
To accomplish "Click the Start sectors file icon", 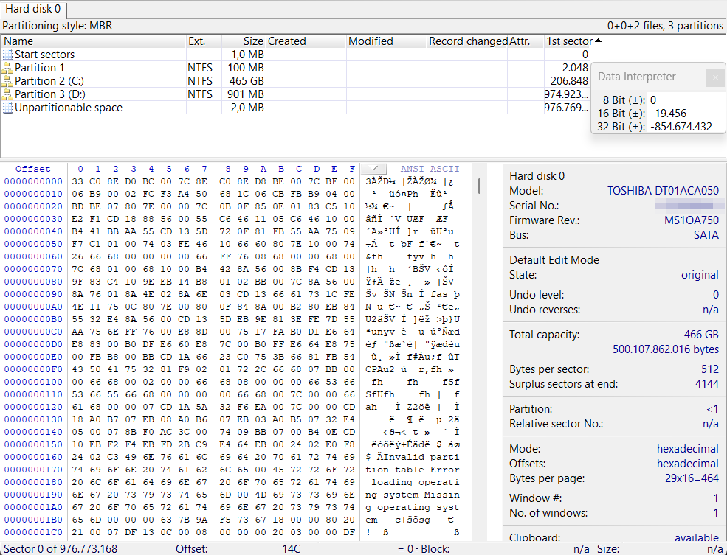I will 8,55.
